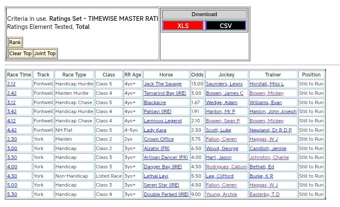Open the 2.30 York race link

[12, 139]
